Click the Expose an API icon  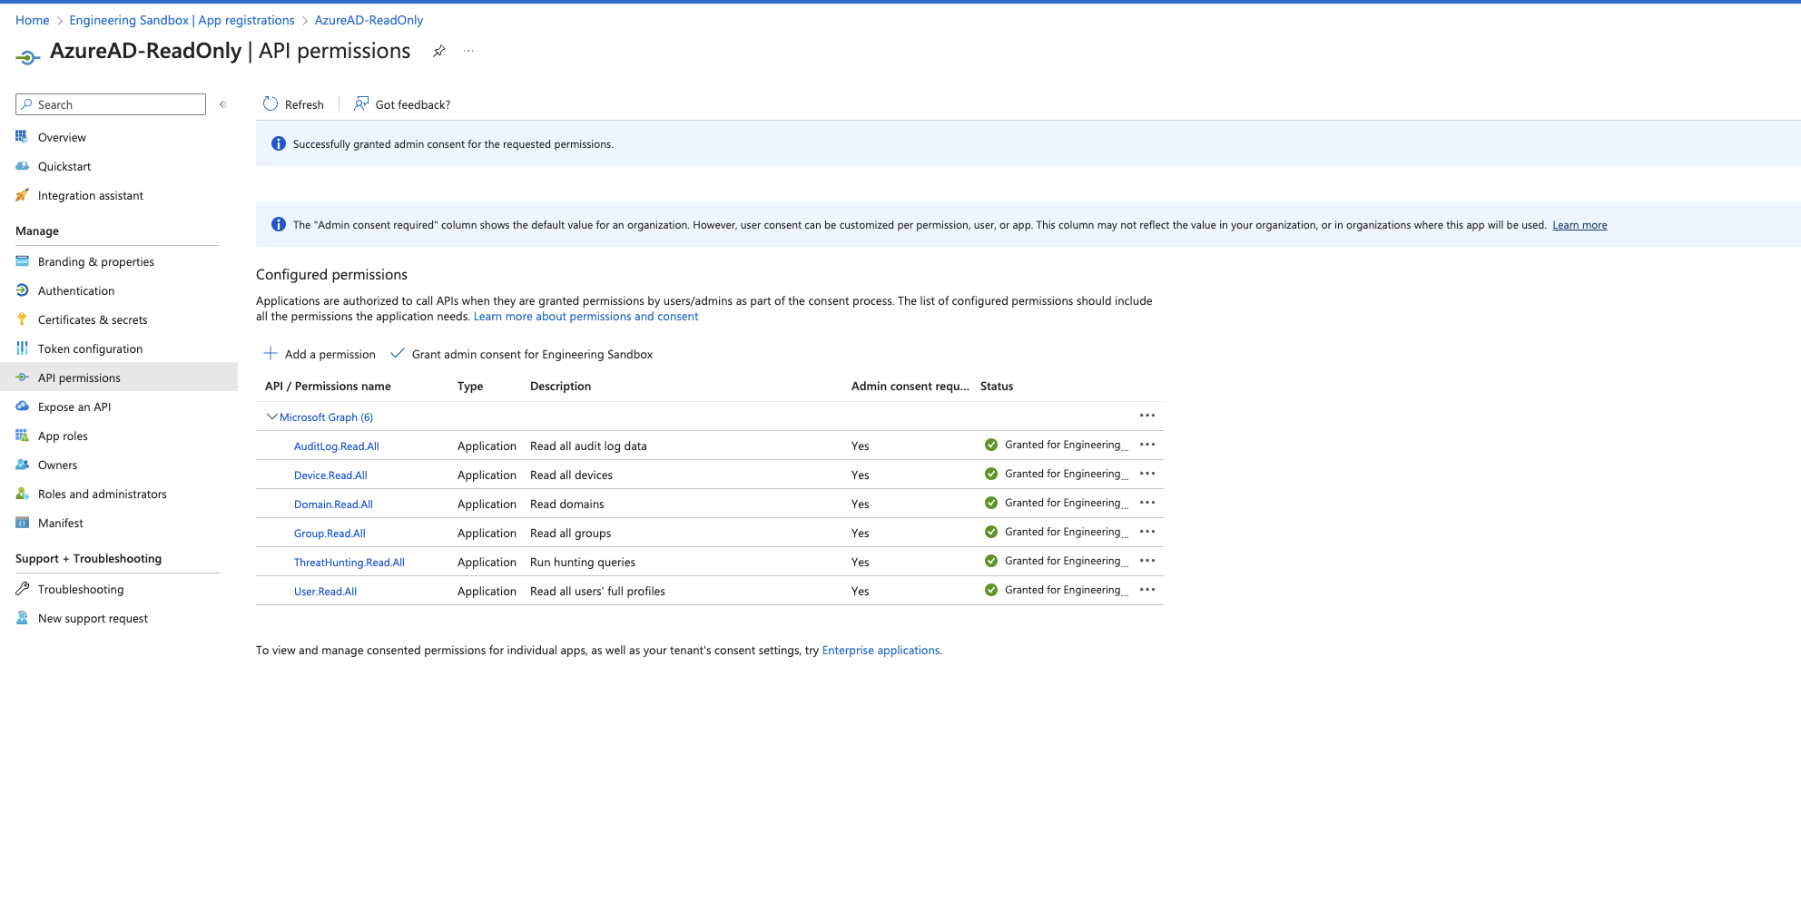pos(22,407)
